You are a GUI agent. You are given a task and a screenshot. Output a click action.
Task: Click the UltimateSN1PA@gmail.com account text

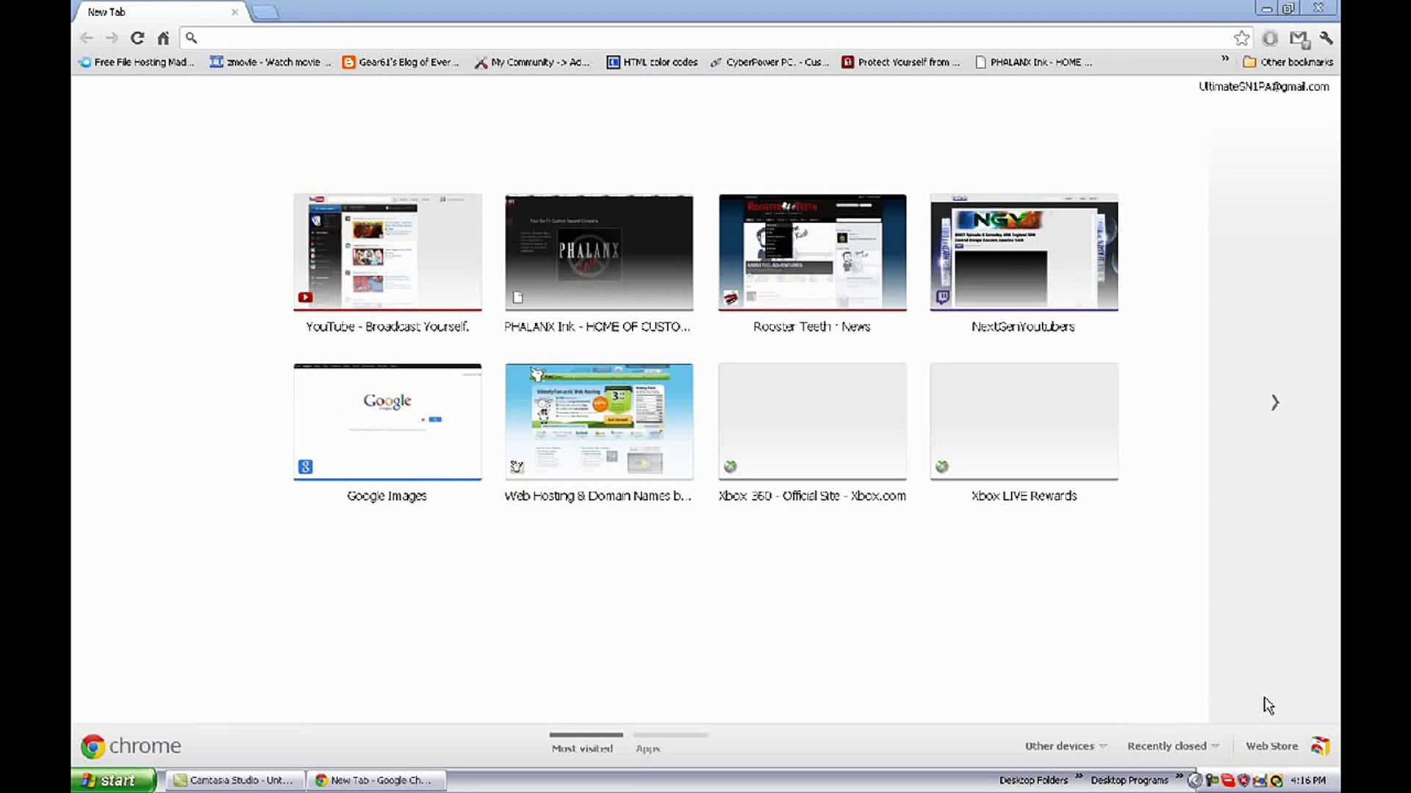1264,87
